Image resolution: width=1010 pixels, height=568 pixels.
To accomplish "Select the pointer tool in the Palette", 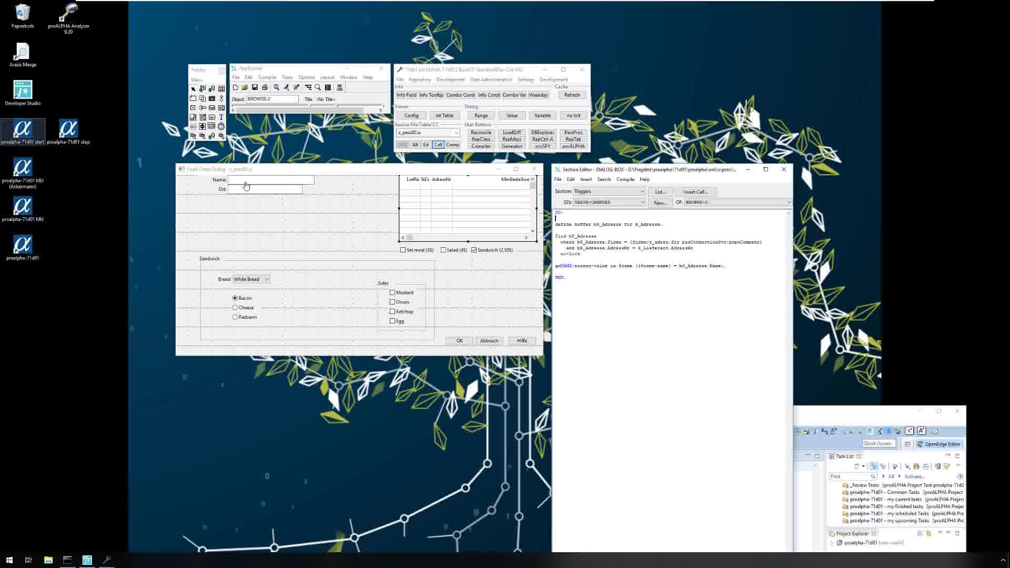I will pos(193,89).
